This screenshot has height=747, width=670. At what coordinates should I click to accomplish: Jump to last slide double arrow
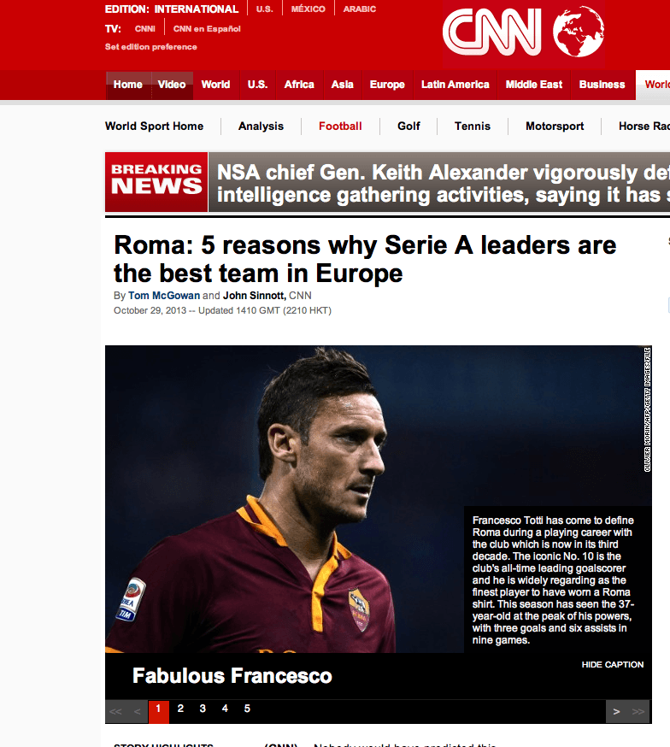(x=638, y=712)
